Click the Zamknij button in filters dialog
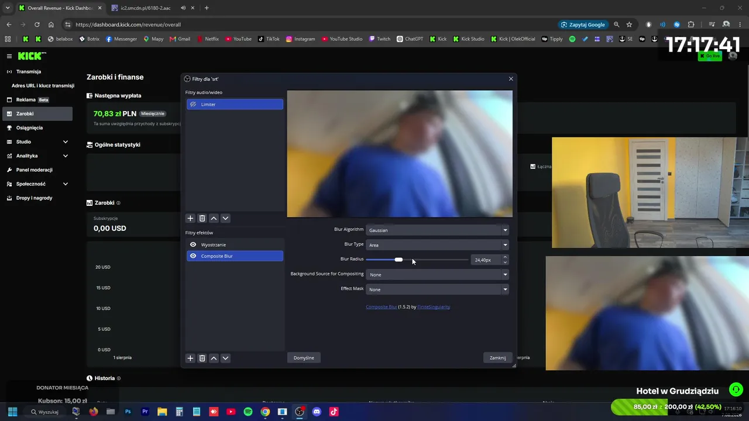The height and width of the screenshot is (421, 749). (497, 358)
